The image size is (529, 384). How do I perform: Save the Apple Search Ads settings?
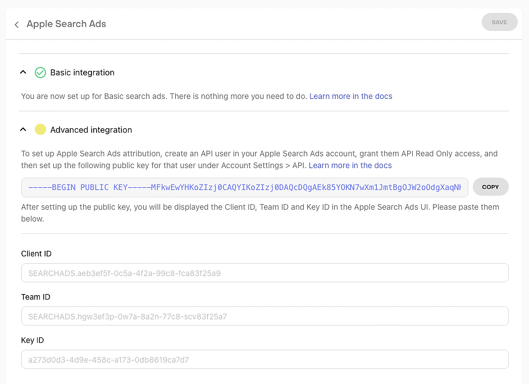coord(499,22)
